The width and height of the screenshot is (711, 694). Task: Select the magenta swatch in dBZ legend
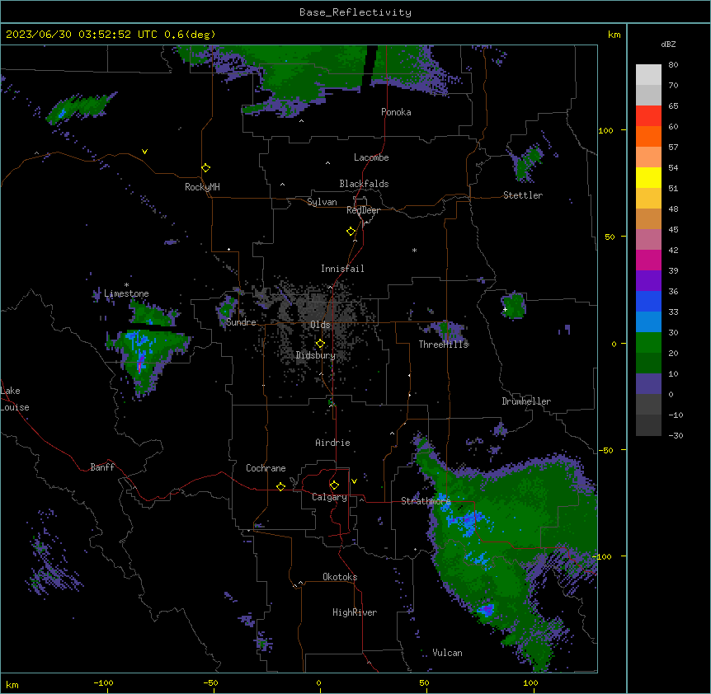tap(648, 260)
